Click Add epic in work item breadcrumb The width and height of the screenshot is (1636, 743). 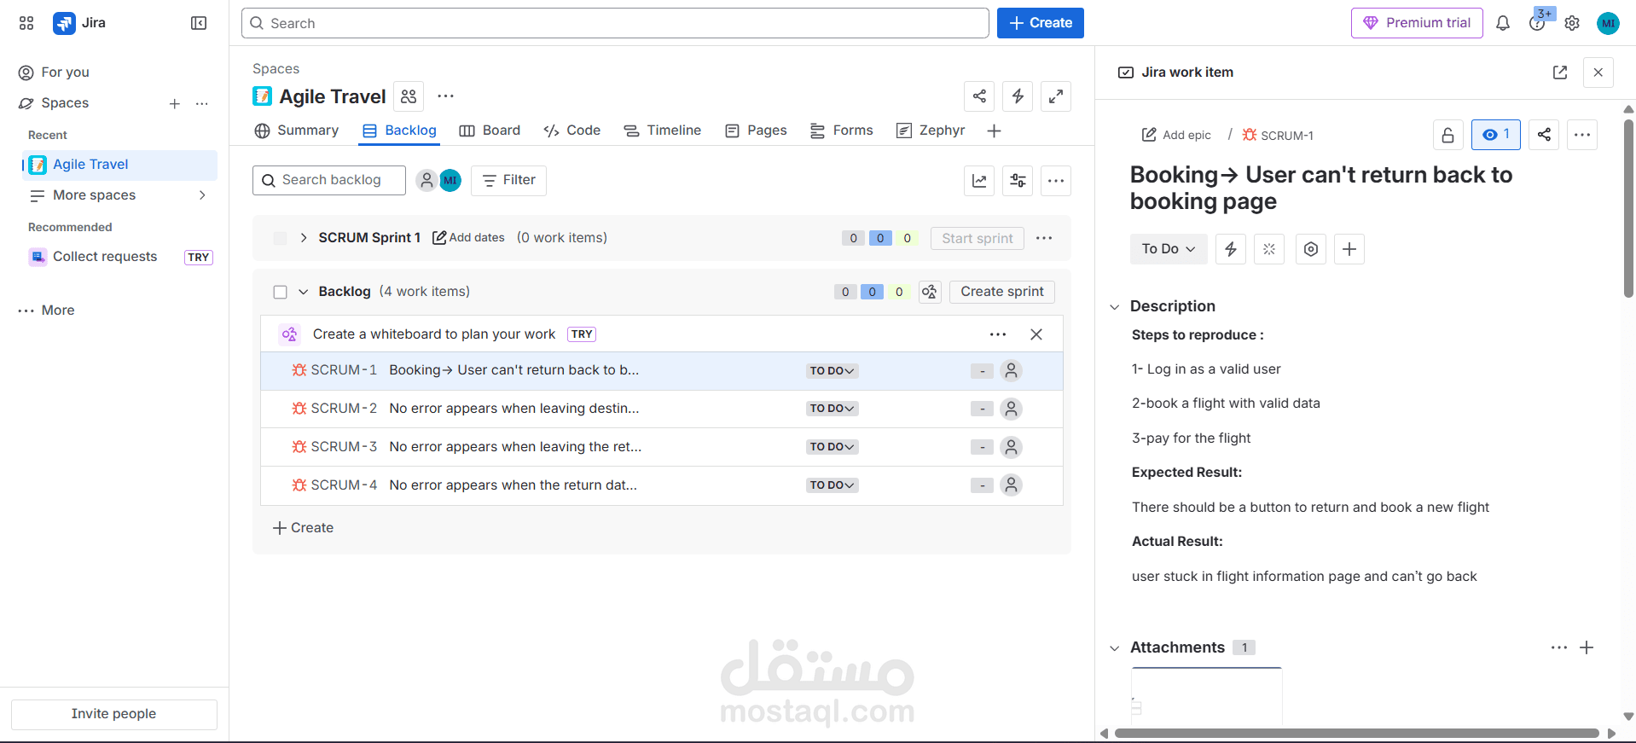1176,135
